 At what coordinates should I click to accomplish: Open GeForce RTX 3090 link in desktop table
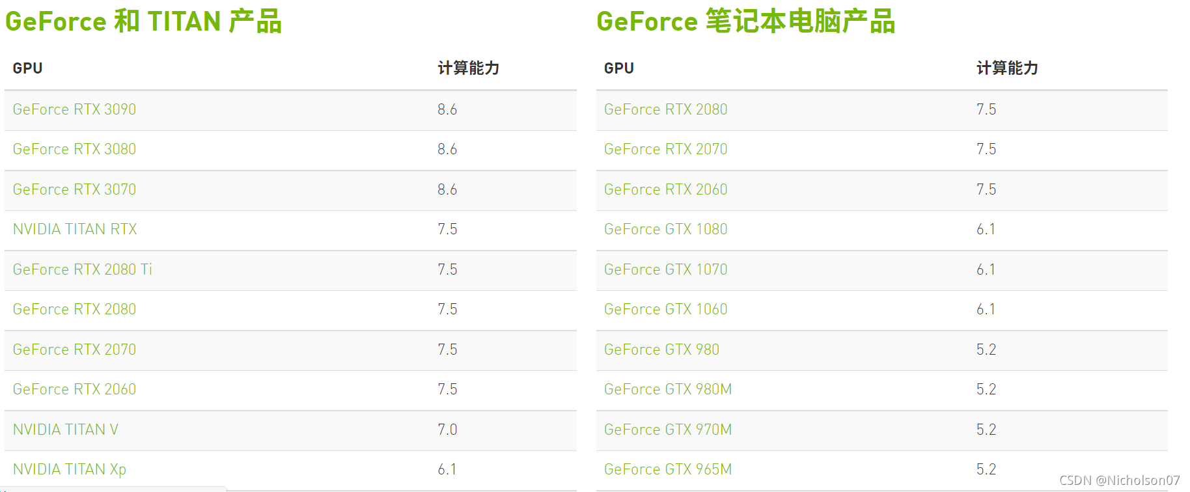click(x=74, y=109)
